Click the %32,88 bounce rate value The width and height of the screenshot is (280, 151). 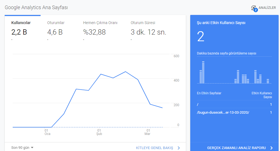[x=94, y=32]
